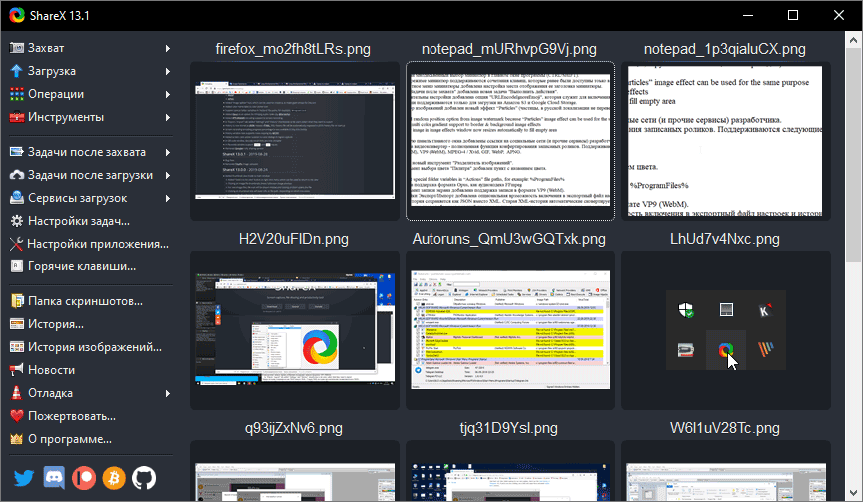Open Горячие клавиши... settings
Screen dimensions: 863x502
90,266
